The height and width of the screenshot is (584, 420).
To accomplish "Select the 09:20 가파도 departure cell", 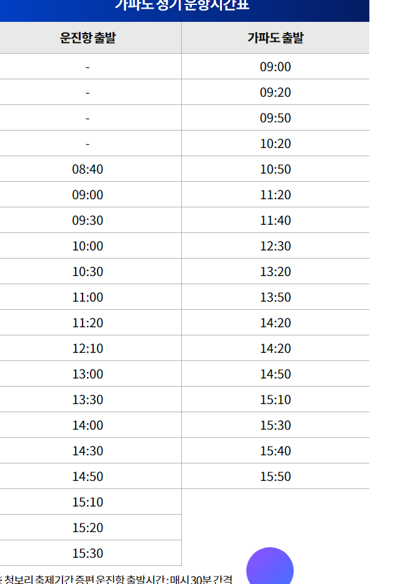I will click(x=276, y=92).
